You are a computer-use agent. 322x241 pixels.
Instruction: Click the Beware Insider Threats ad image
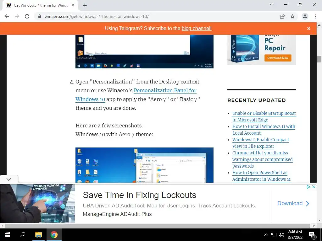pos(38,203)
